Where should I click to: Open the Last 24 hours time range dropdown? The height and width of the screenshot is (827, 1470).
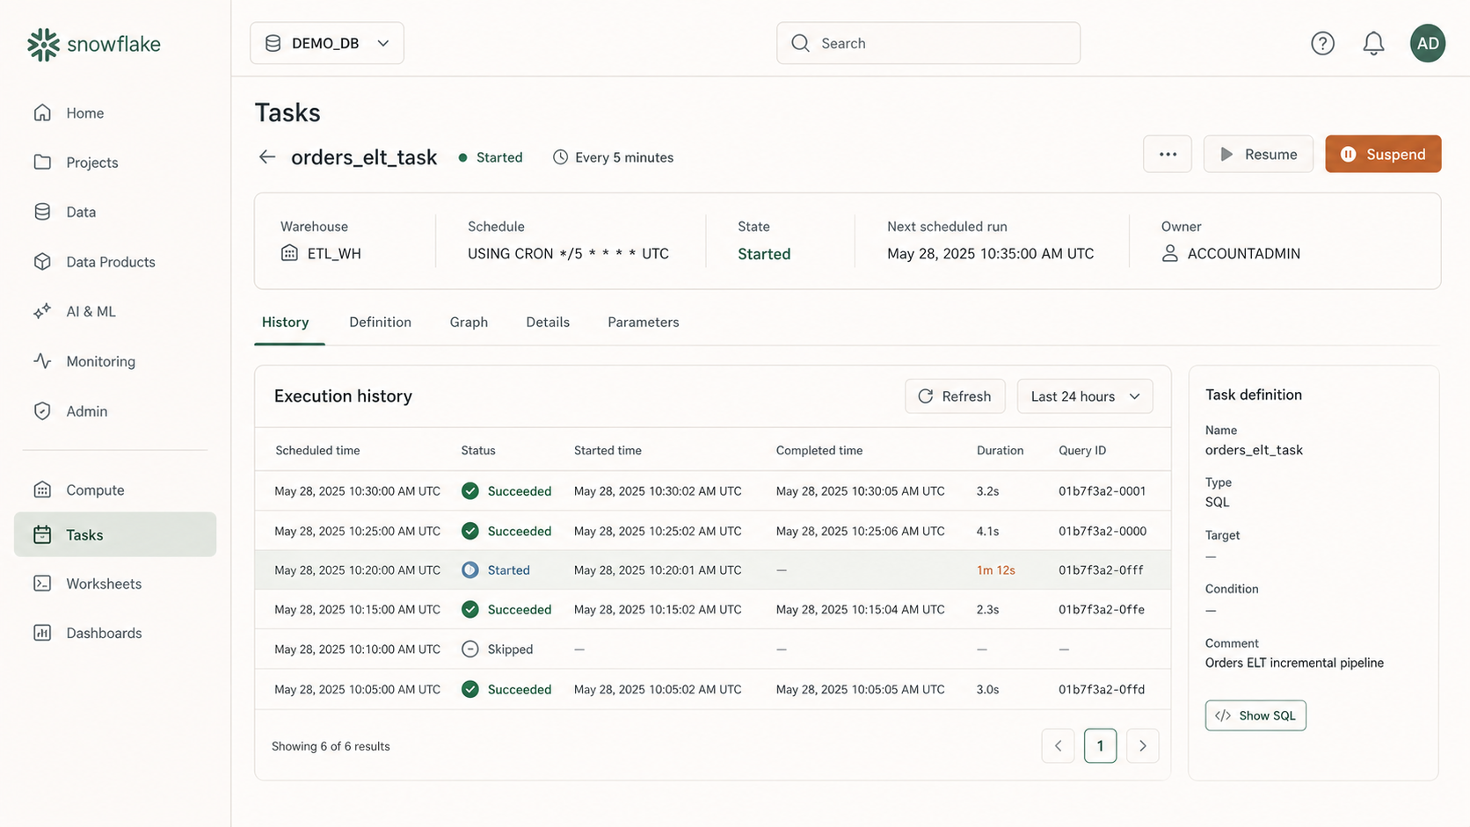[1085, 396]
